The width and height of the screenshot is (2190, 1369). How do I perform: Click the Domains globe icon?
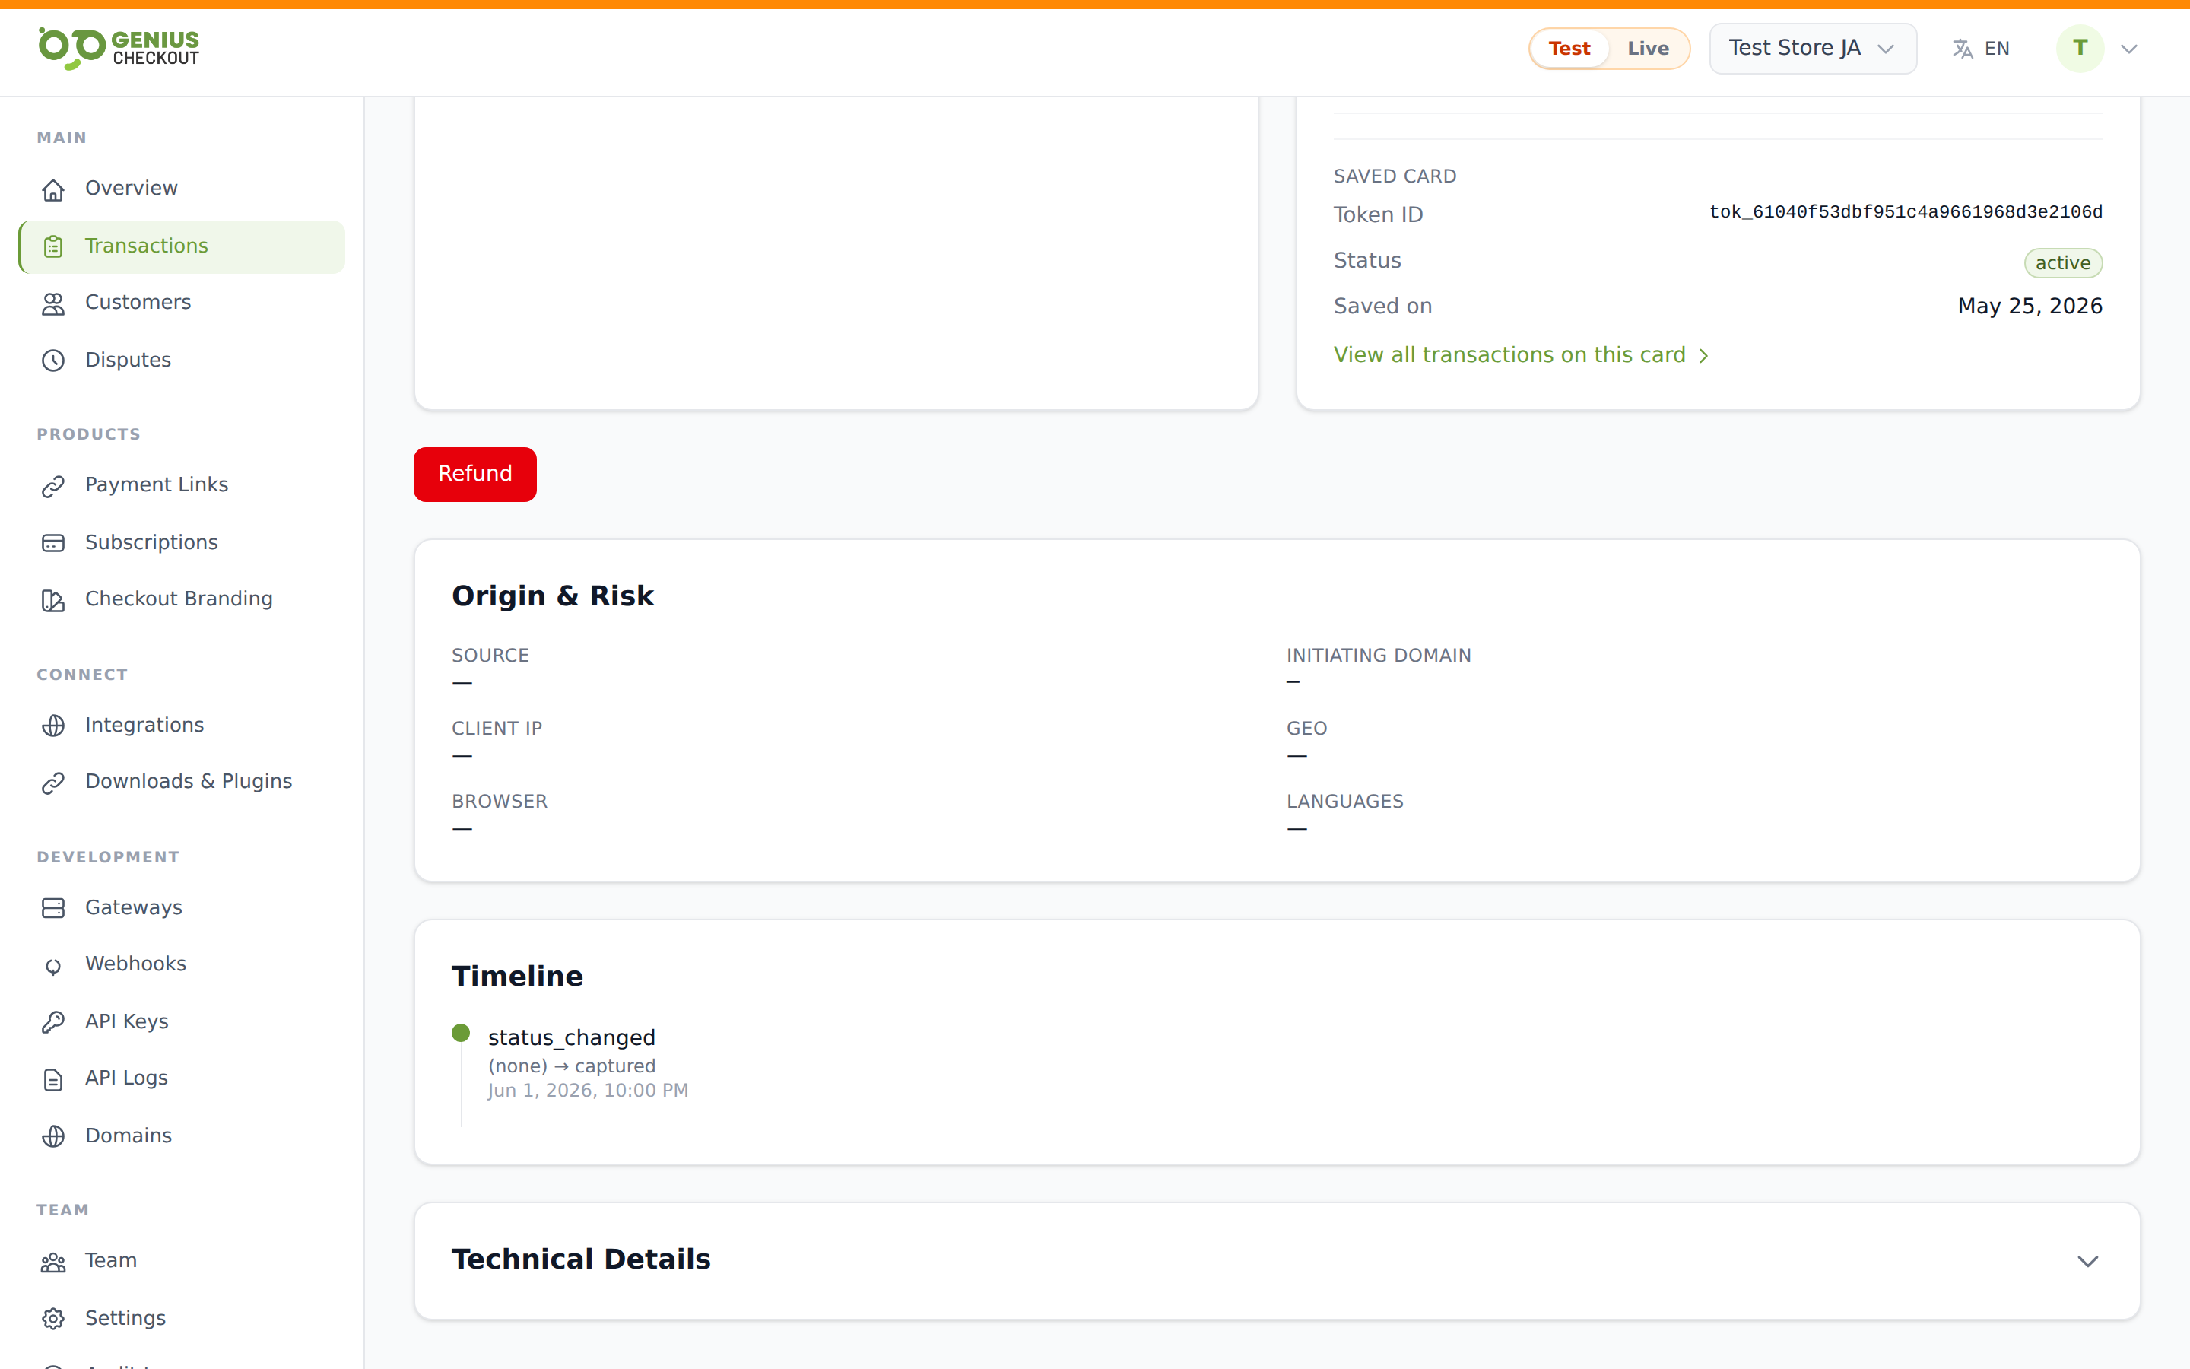pyautogui.click(x=53, y=1136)
